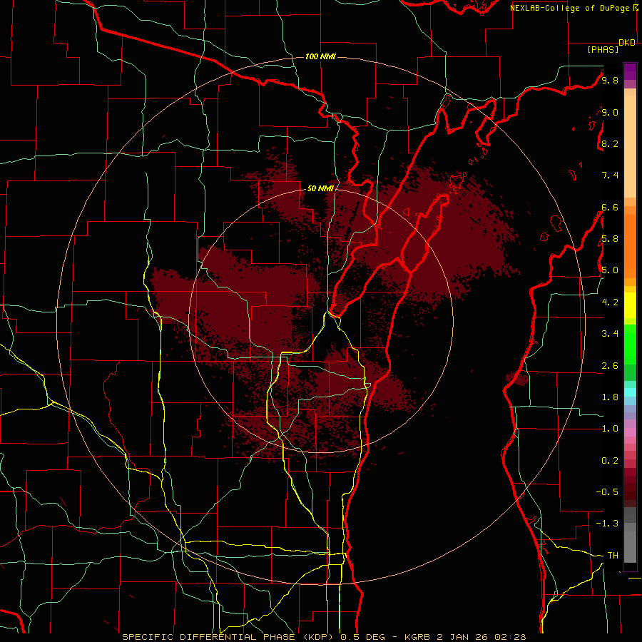Viewport: 642px width, 642px height.
Task: Click the "0.5 DEG" elevation text in the caption
Action: (x=363, y=637)
